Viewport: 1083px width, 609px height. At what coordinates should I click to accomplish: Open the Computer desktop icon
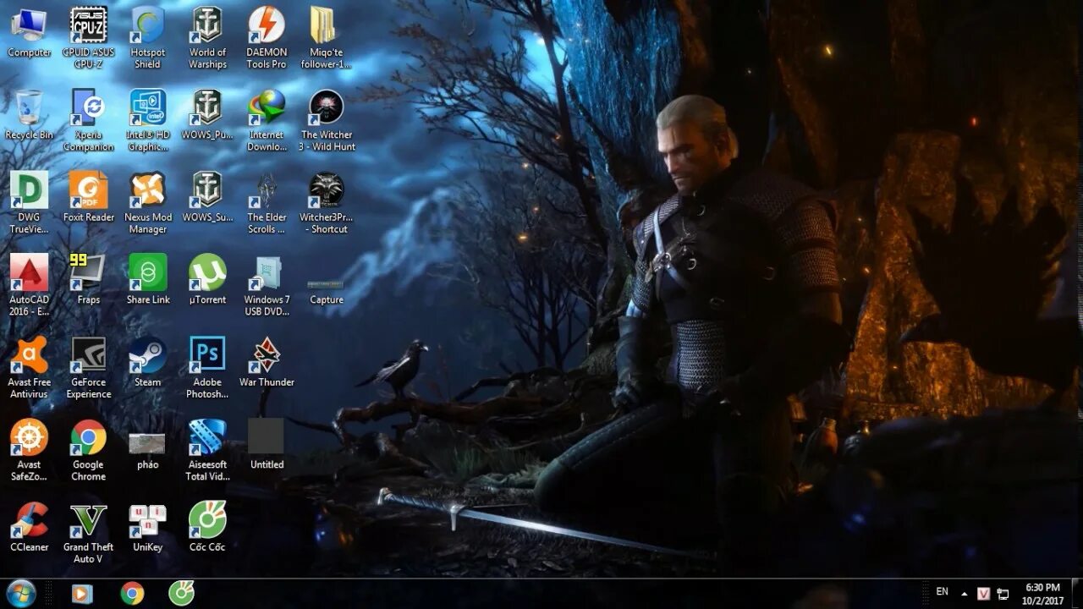click(x=29, y=32)
